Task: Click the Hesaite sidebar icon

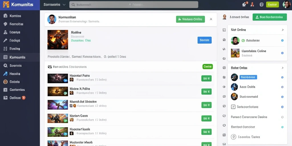Action: pos(5,74)
